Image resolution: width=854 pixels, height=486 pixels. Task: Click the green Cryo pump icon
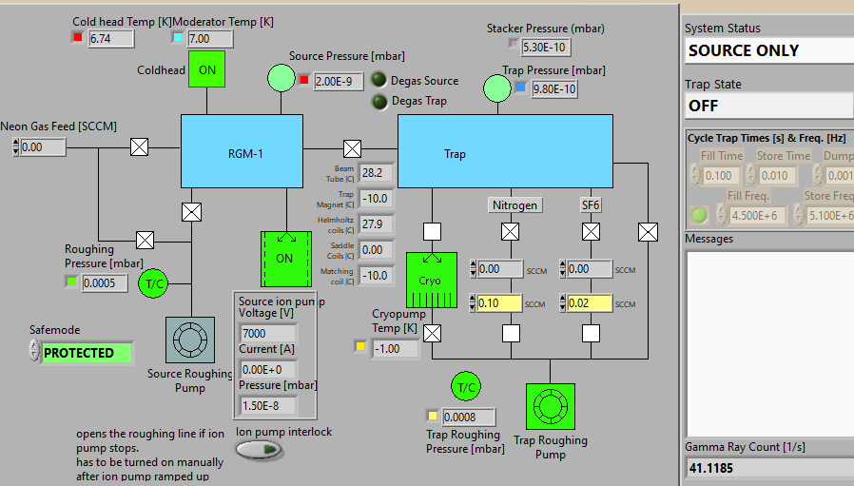(432, 280)
